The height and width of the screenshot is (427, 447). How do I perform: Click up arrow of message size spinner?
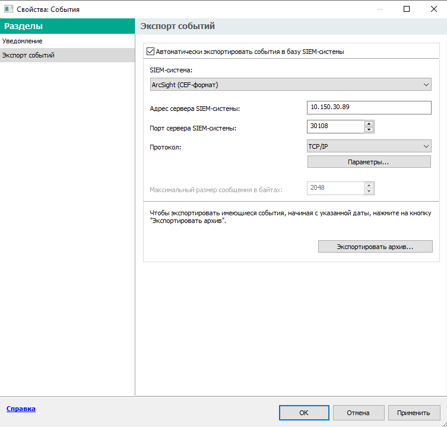369,185
